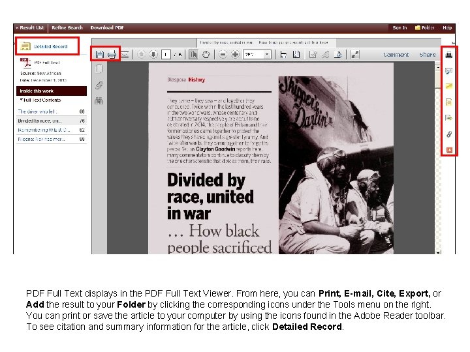Click the Print icon in the Tools menu
The height and width of the screenshot is (352, 470).
coord(448,55)
